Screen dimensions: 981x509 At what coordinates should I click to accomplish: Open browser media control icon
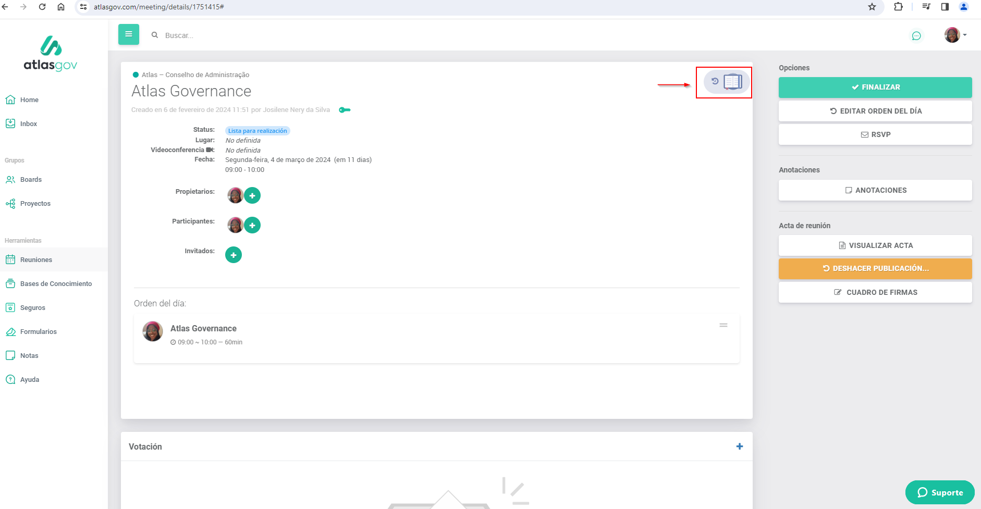point(926,7)
